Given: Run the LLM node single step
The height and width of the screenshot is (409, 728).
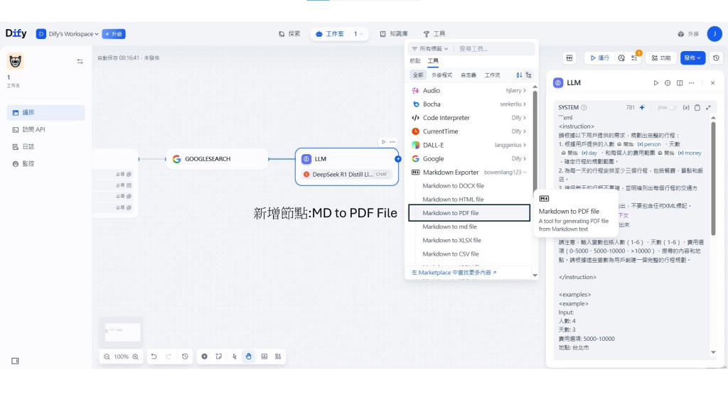Looking at the screenshot, I should (655, 83).
